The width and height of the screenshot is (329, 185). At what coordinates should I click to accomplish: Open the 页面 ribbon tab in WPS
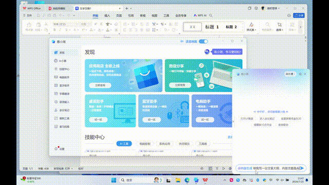pos(119,15)
